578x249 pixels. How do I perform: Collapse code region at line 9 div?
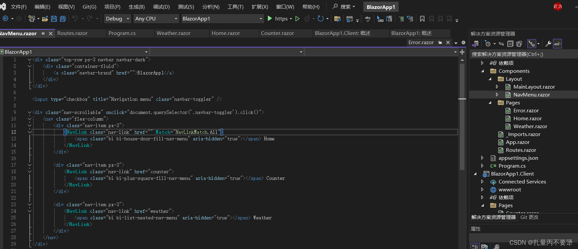30,112
